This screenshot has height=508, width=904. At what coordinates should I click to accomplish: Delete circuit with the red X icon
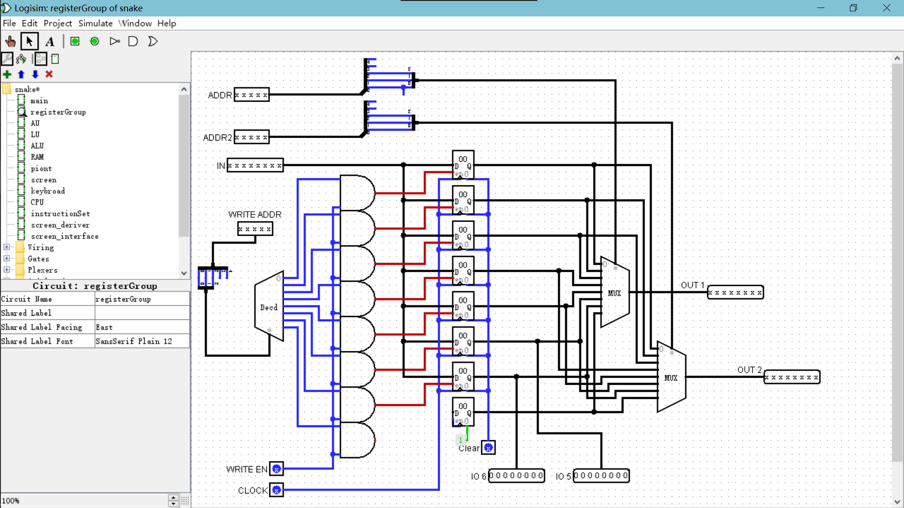point(49,74)
